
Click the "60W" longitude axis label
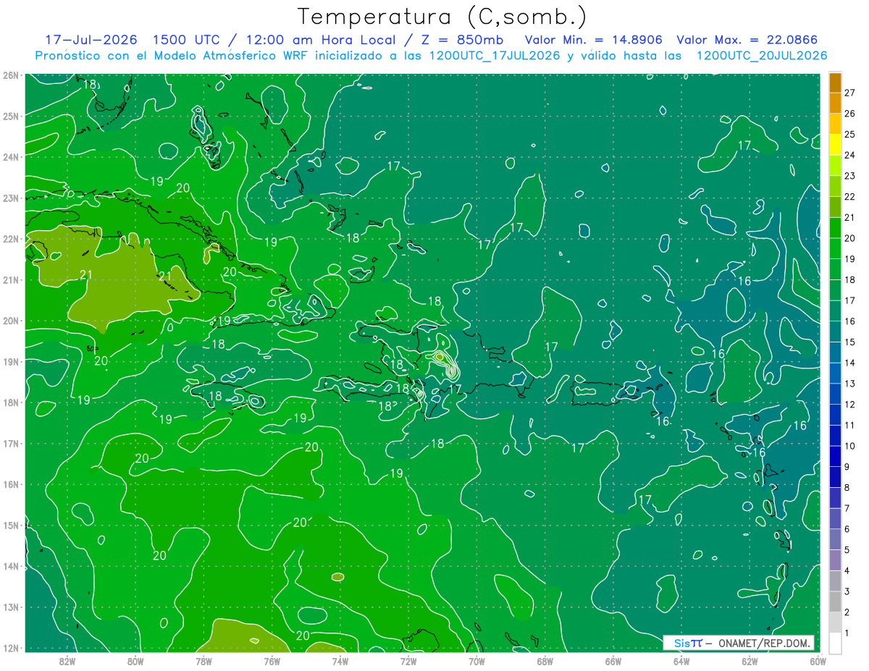818,661
